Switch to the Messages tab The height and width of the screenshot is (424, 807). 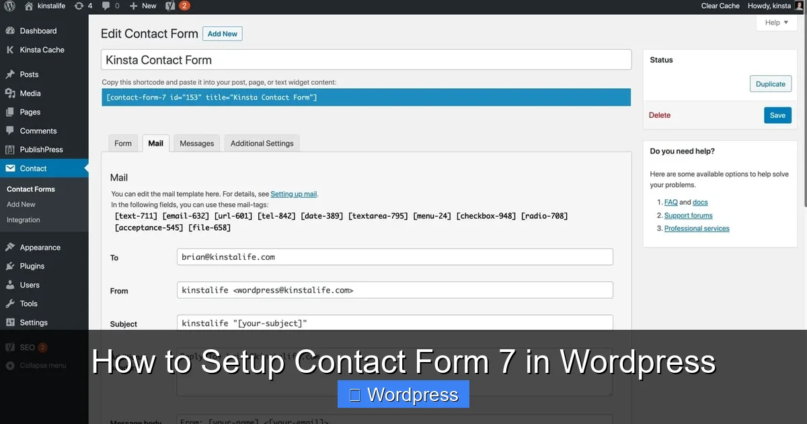[197, 143]
